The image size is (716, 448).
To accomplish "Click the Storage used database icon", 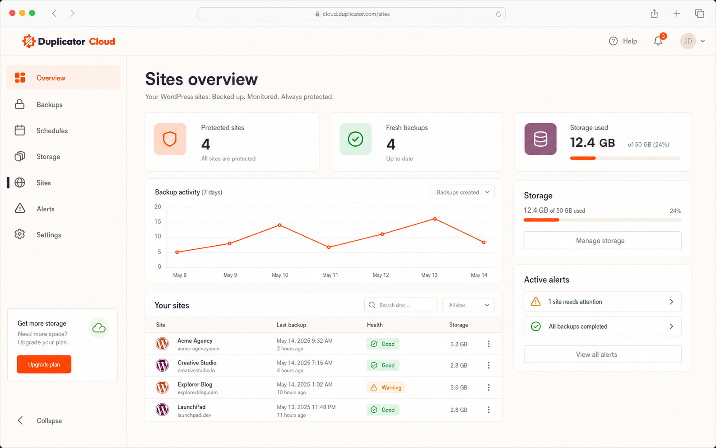I will pos(540,139).
